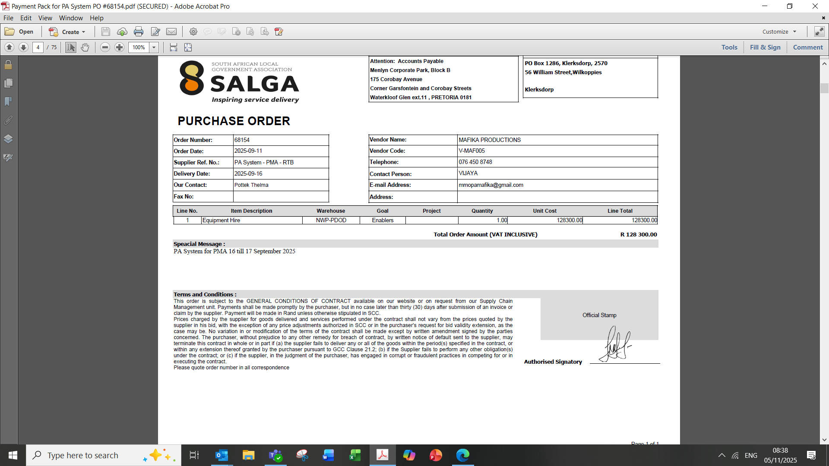This screenshot has width=829, height=466.
Task: Open preferences gear icon in toolbar
Action: pyautogui.click(x=193, y=31)
